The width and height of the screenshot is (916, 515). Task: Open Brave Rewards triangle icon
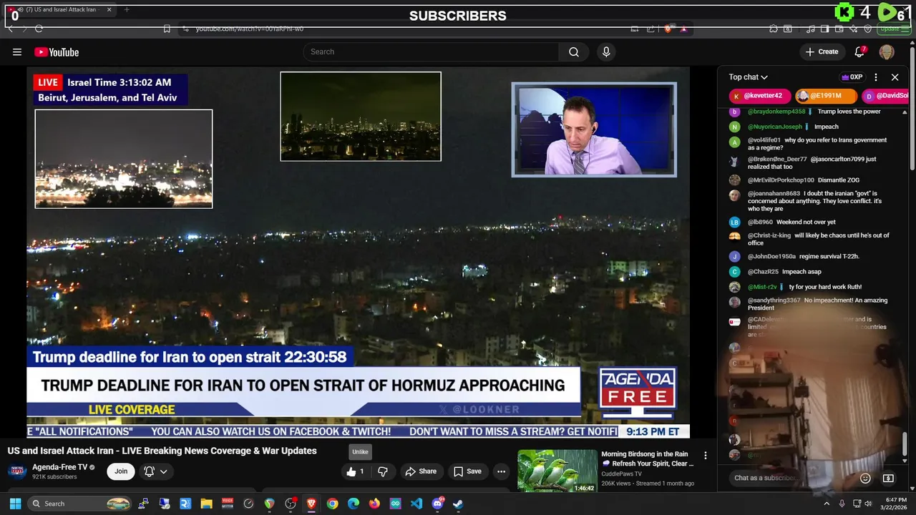tap(683, 29)
